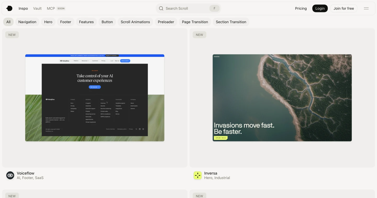The image size is (377, 198).
Task: Open the Inspo nav item
Action: 23,8
